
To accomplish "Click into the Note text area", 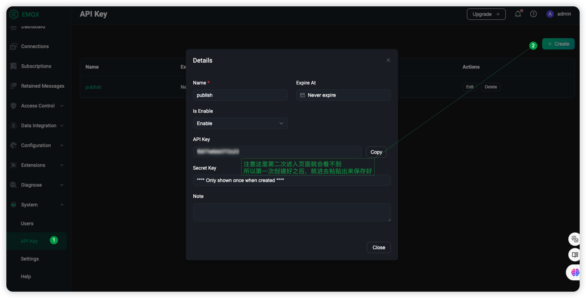I will (292, 212).
